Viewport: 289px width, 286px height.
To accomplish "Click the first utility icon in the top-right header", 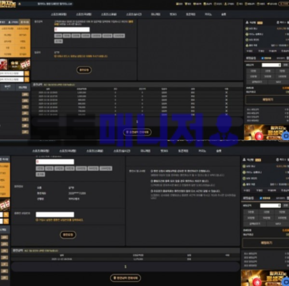I will 178,4.
